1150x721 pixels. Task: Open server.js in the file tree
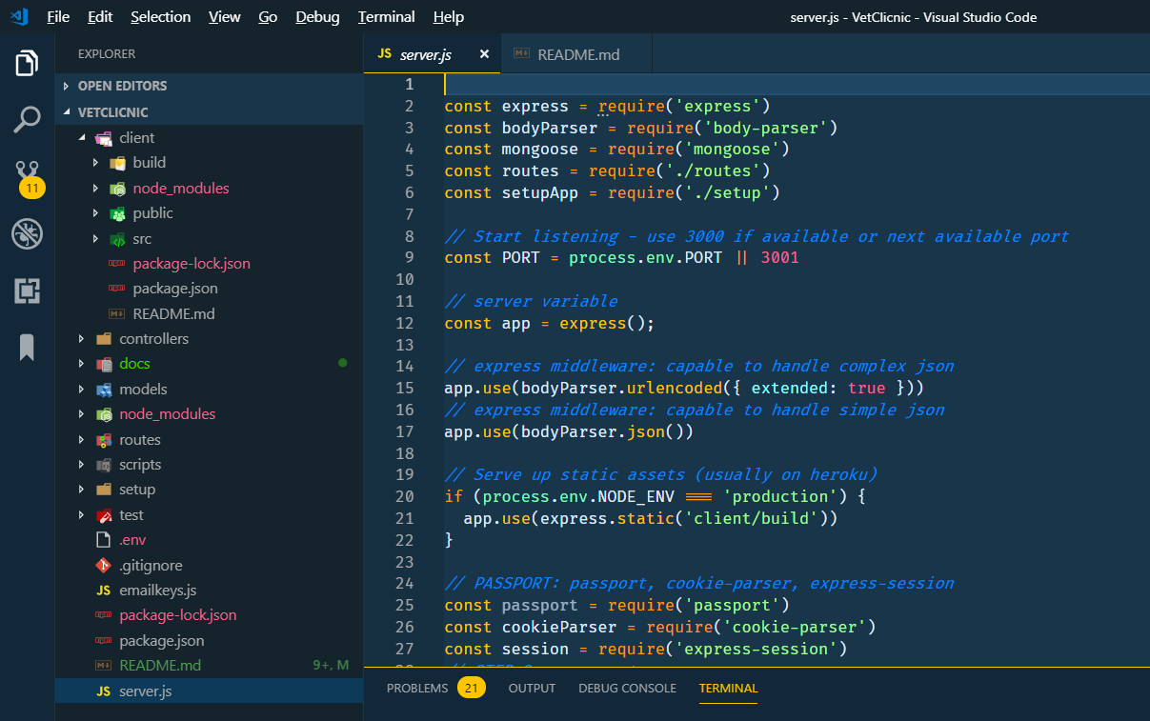pos(209,691)
